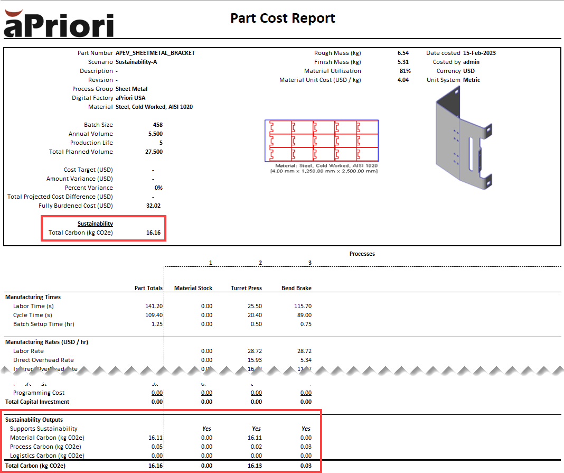
Task: Click Total Carbon summary value 16.16
Action: coord(153,233)
